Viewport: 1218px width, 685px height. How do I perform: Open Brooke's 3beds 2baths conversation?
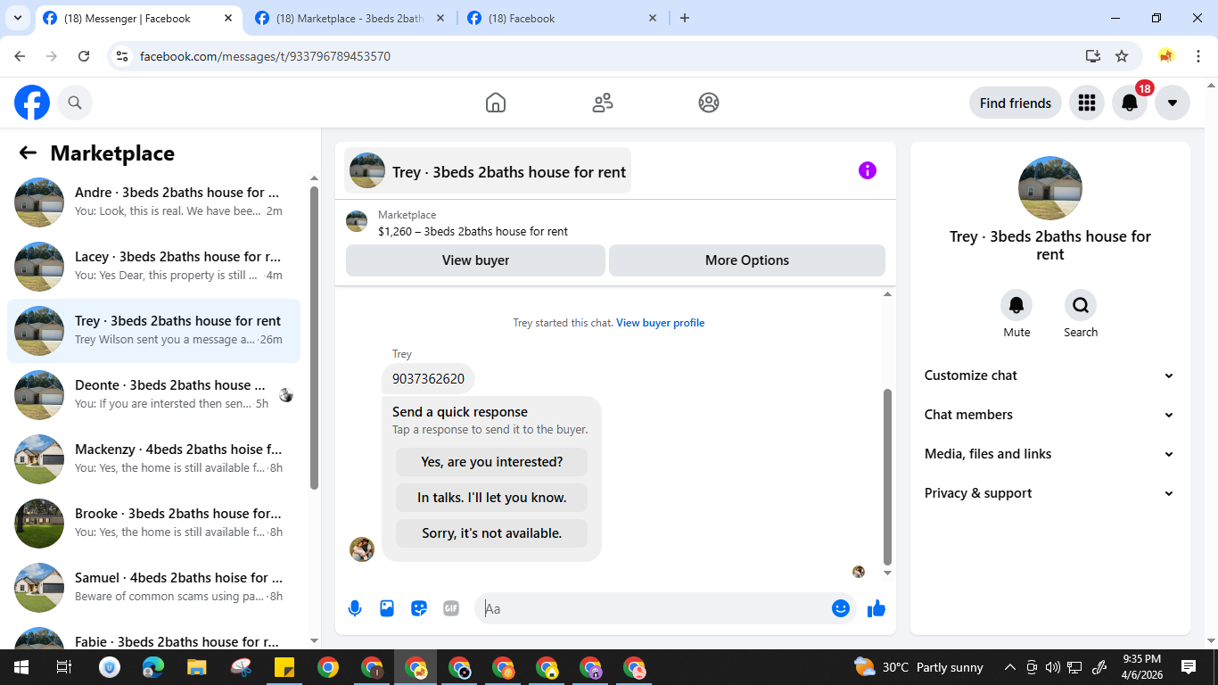[x=153, y=524]
